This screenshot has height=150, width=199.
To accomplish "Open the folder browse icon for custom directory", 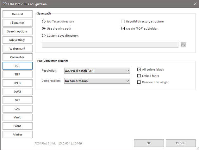I will (183, 45).
